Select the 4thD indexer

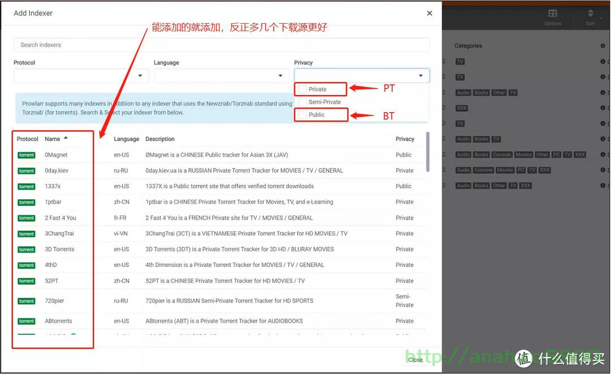pyautogui.click(x=51, y=265)
